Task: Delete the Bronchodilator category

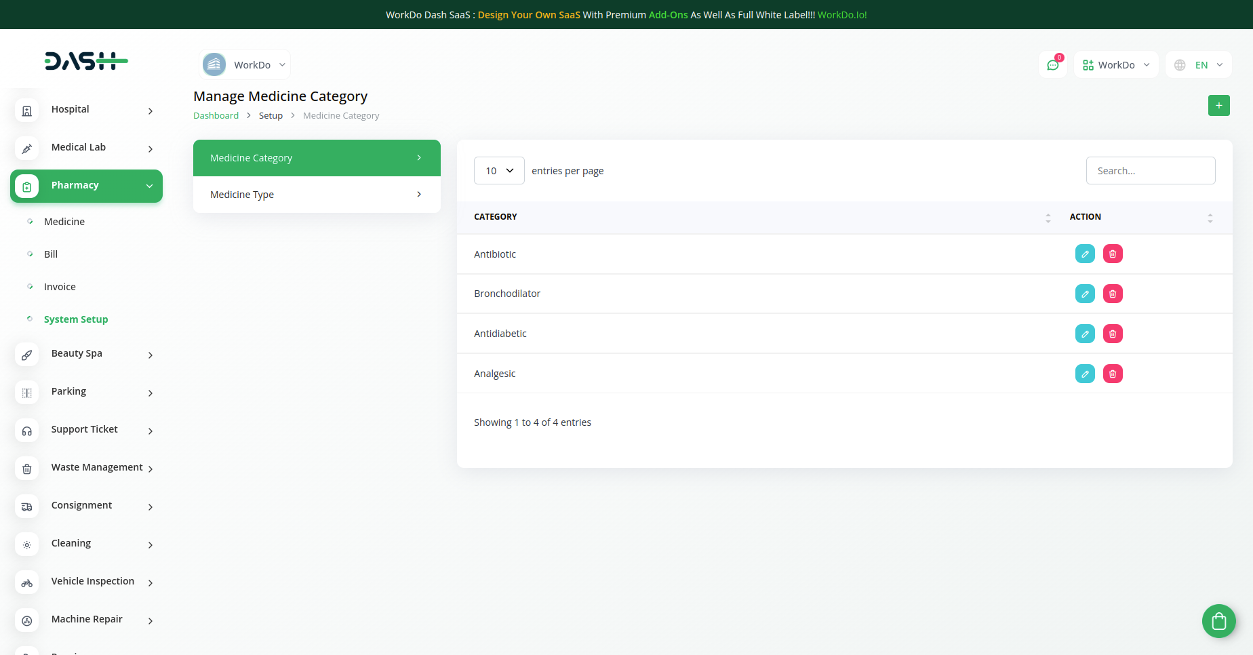Action: click(1113, 294)
